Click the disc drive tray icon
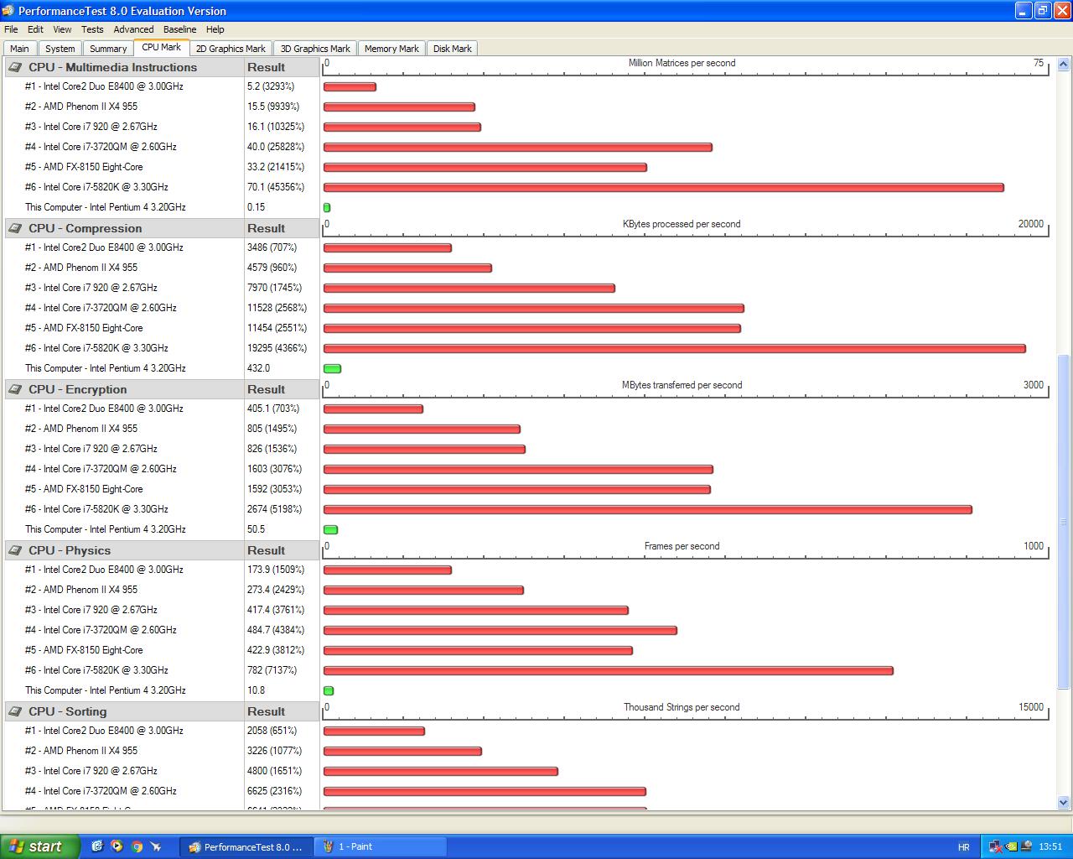The width and height of the screenshot is (1073, 859). point(1026,846)
